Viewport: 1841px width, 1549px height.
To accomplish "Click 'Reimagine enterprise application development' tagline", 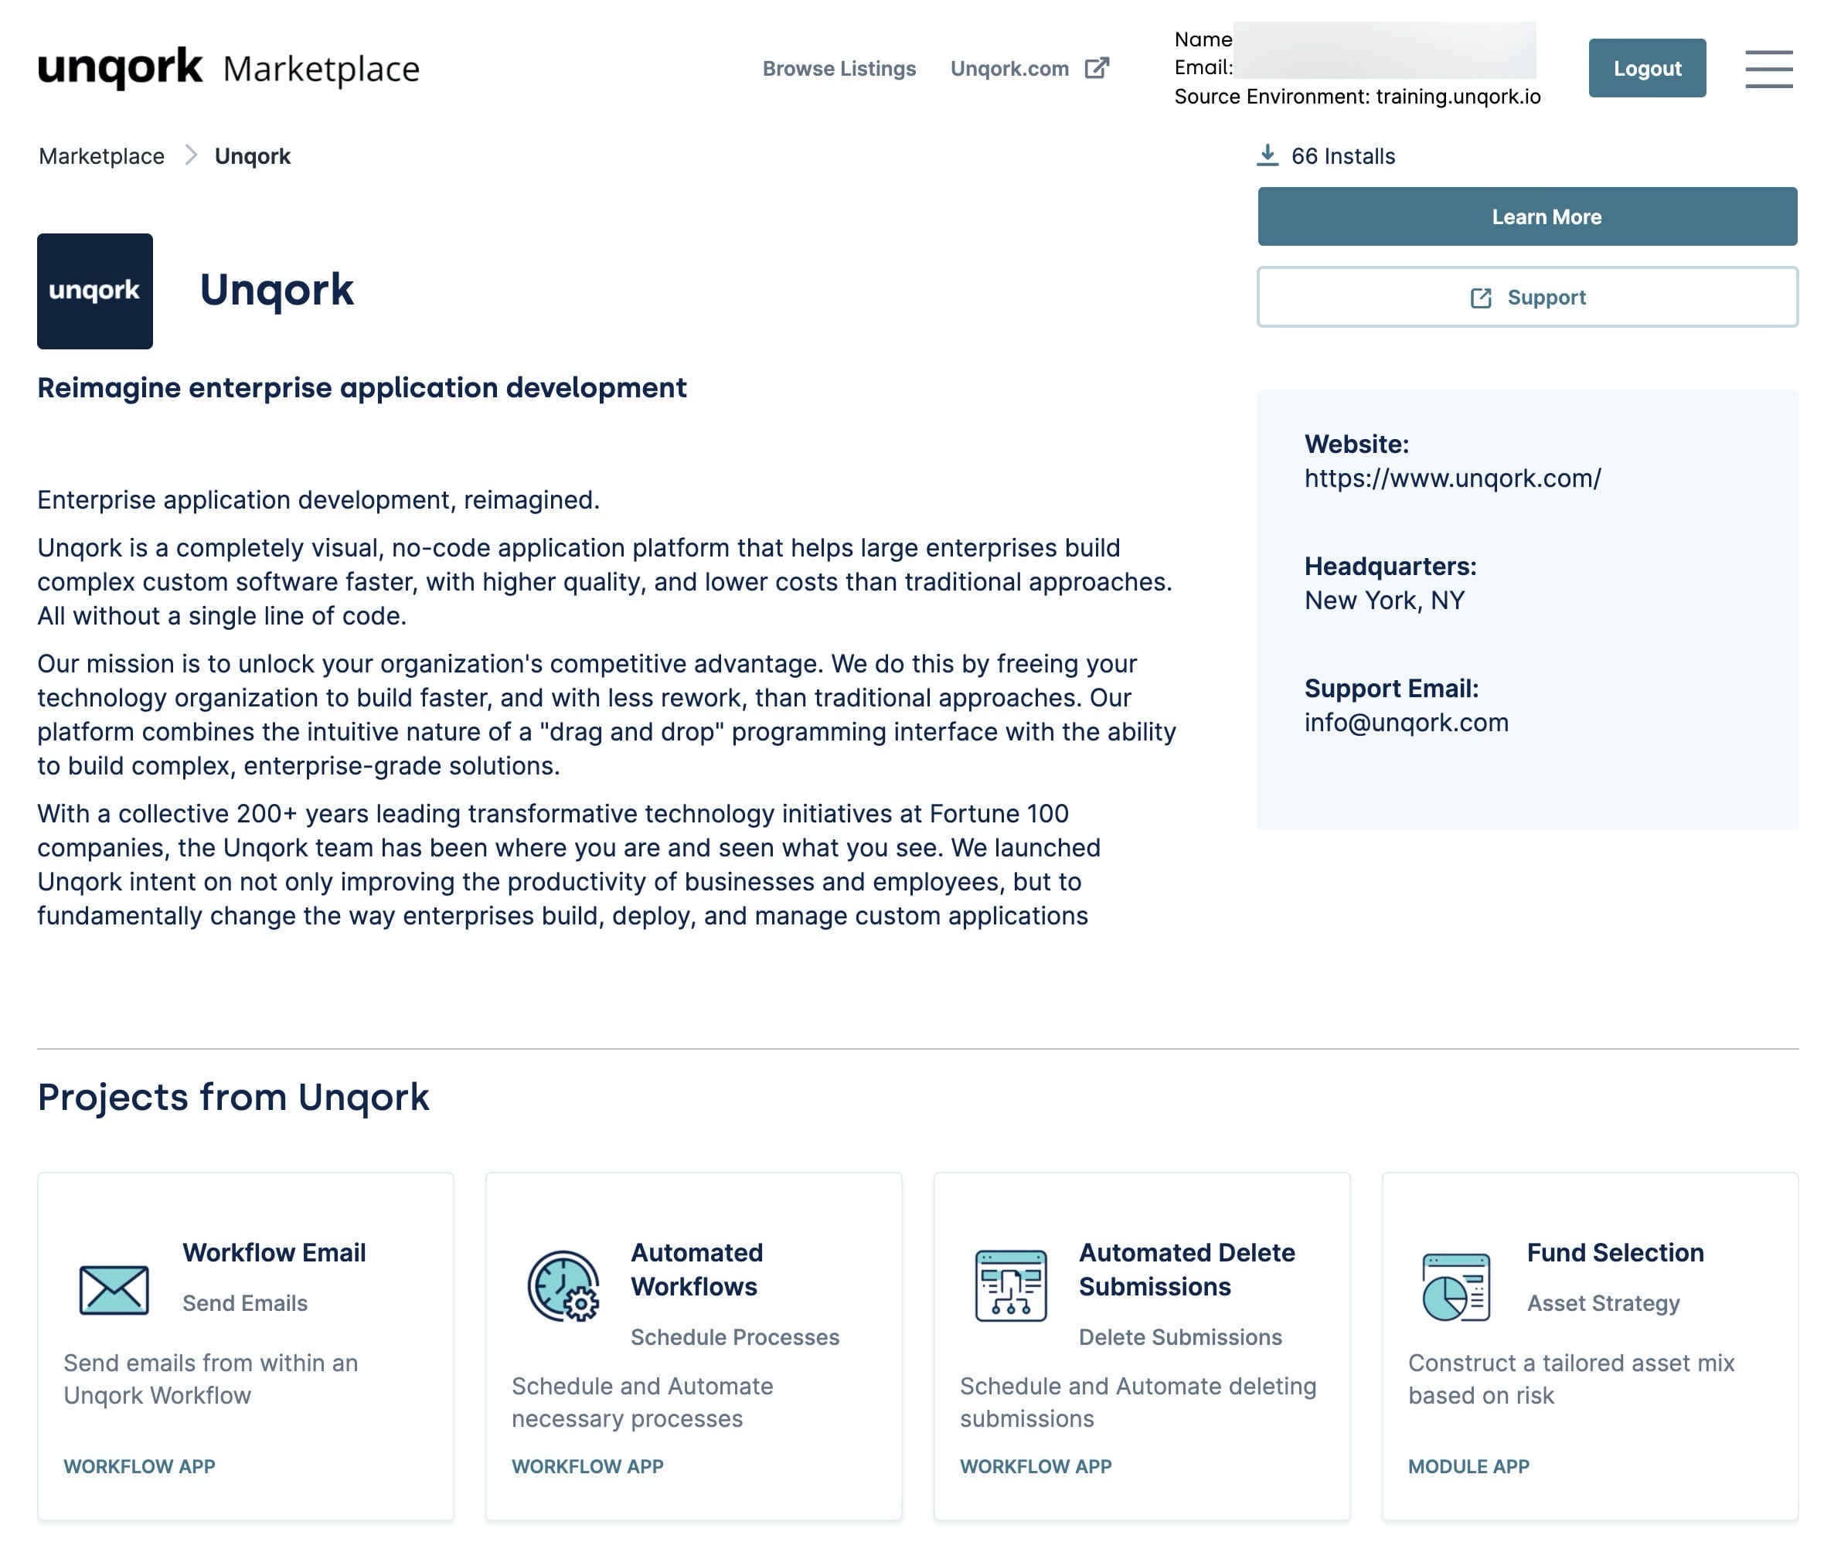I will click(x=362, y=388).
